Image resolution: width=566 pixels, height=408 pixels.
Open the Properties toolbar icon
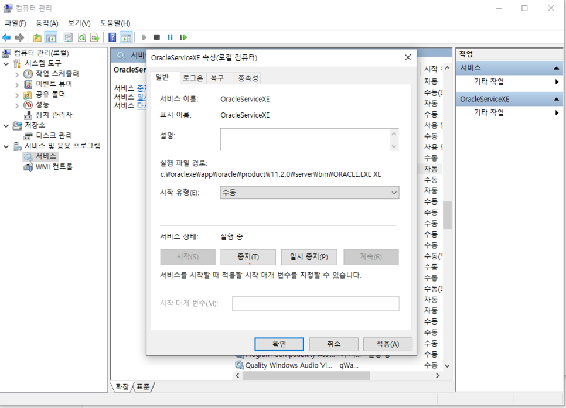click(68, 37)
